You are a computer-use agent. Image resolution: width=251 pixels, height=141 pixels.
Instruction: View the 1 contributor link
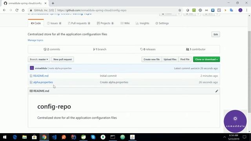(x=196, y=49)
